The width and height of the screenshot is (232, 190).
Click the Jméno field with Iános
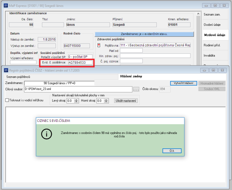click(x=88, y=25)
